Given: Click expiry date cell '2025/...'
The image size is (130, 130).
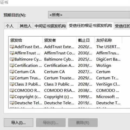Looking at the screenshot, I should click(85, 59).
